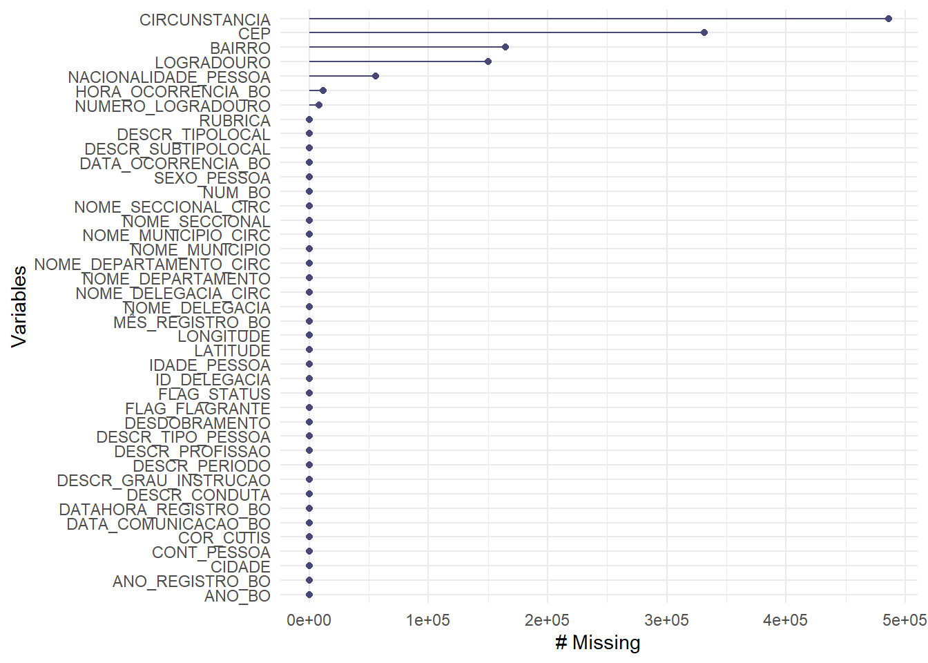
Task: Click the NUMERO_LOGRADOURO data point
Action: tap(319, 105)
